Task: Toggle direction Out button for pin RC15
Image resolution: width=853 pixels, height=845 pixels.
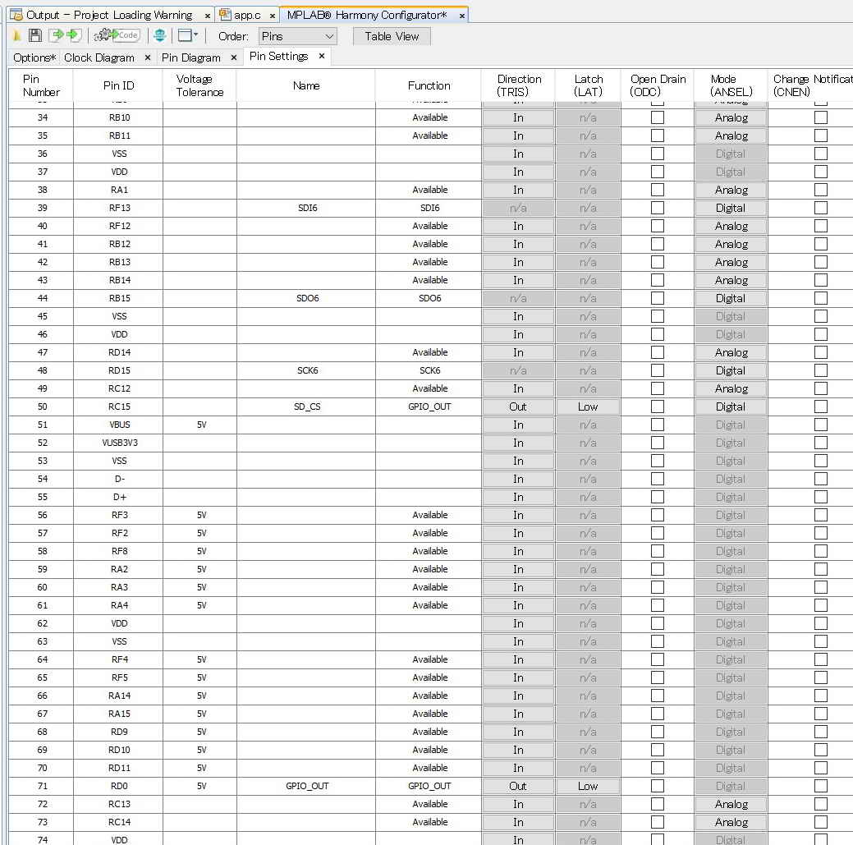Action: 518,406
